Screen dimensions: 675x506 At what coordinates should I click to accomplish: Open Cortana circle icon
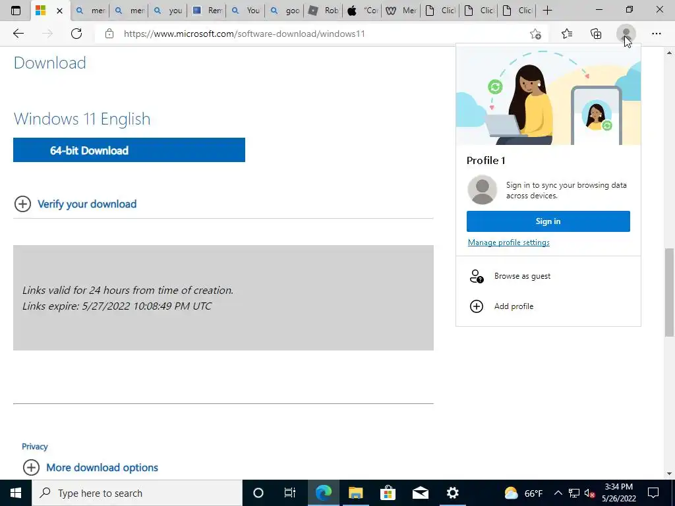[258, 493]
